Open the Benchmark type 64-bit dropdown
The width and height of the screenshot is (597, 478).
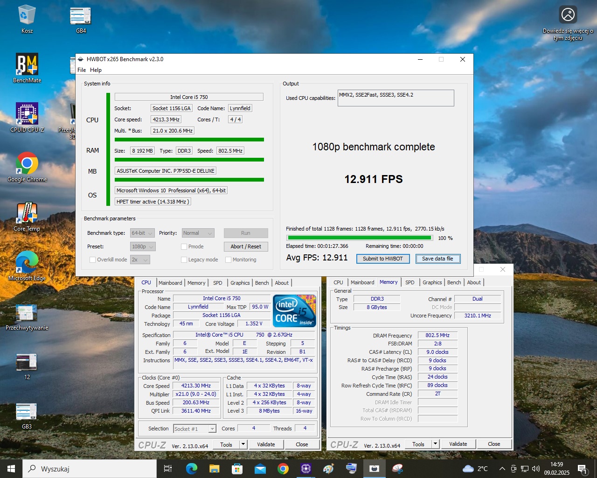(143, 233)
